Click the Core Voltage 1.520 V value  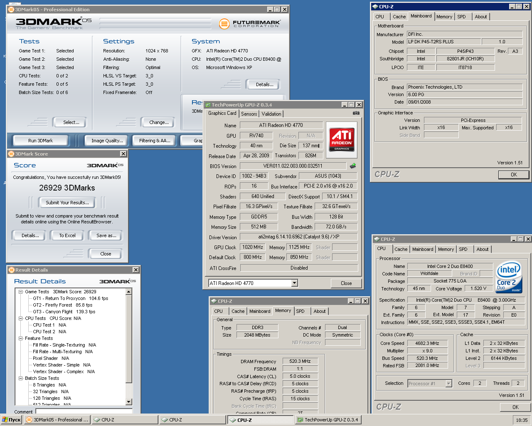478,288
